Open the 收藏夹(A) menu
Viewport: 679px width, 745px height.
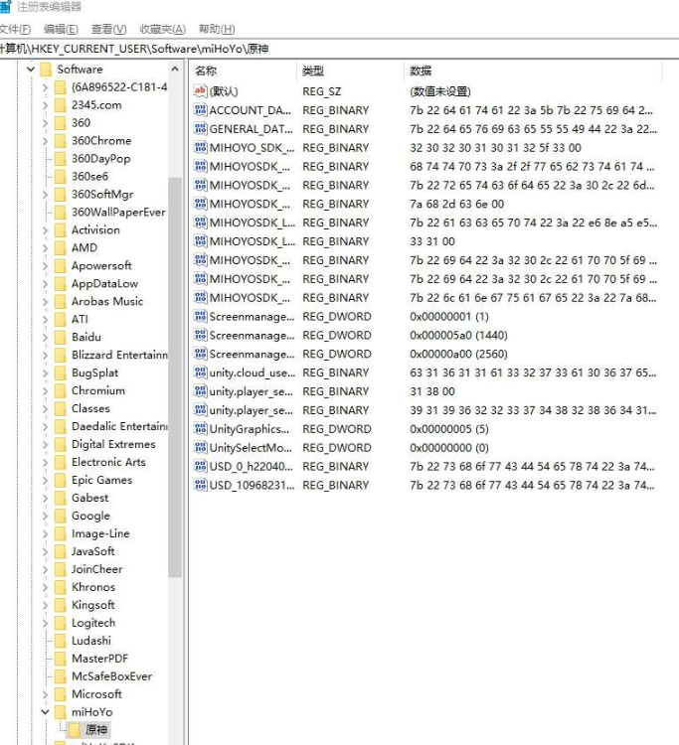click(162, 29)
